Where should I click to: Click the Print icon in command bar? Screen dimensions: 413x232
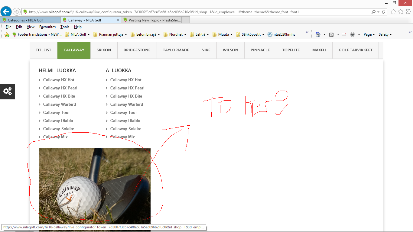[x=353, y=34]
